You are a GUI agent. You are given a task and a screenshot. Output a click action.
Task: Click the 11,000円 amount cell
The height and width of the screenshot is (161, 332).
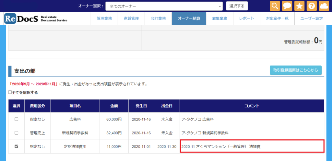(114, 147)
